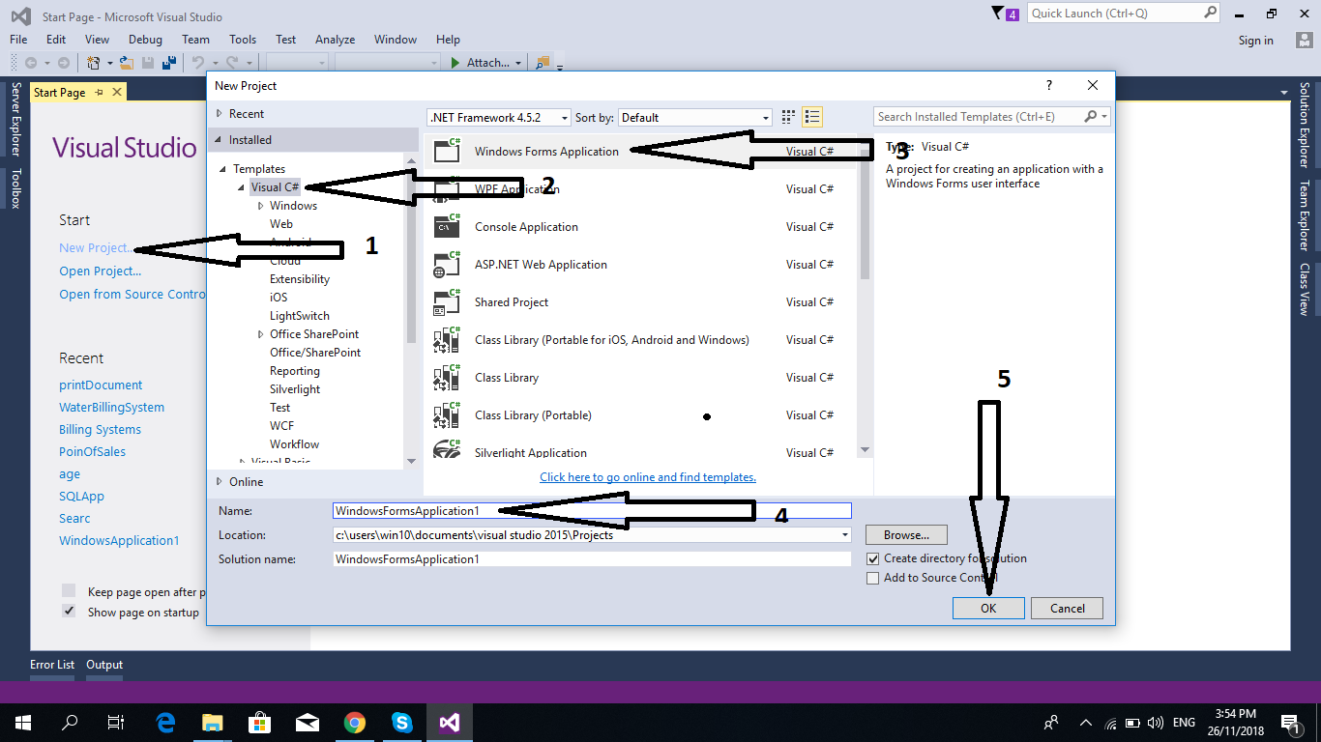Click the Open Project... link on Start Page
Viewport: 1321px width, 742px height.
coord(100,271)
